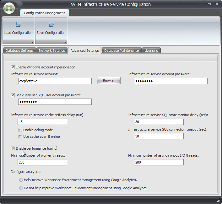Click the Infrastructure service account field
The height and width of the screenshot is (204, 222).
pos(55,81)
